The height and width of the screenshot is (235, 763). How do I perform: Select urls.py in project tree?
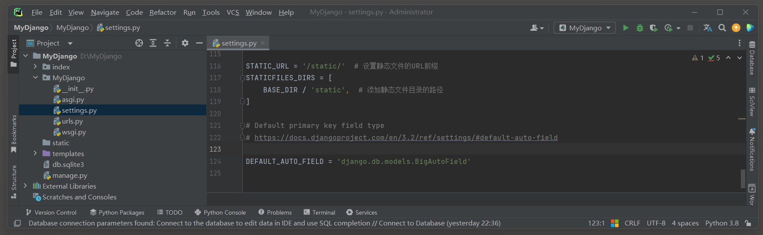(x=68, y=121)
